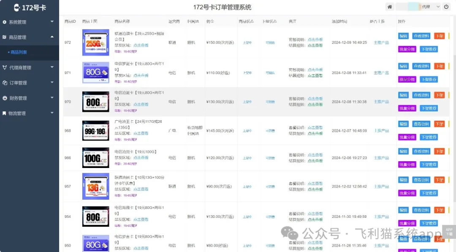Viewport: 456px width, 252px height.
Task: Click 编辑 button for product 966
Action: tap(403, 152)
